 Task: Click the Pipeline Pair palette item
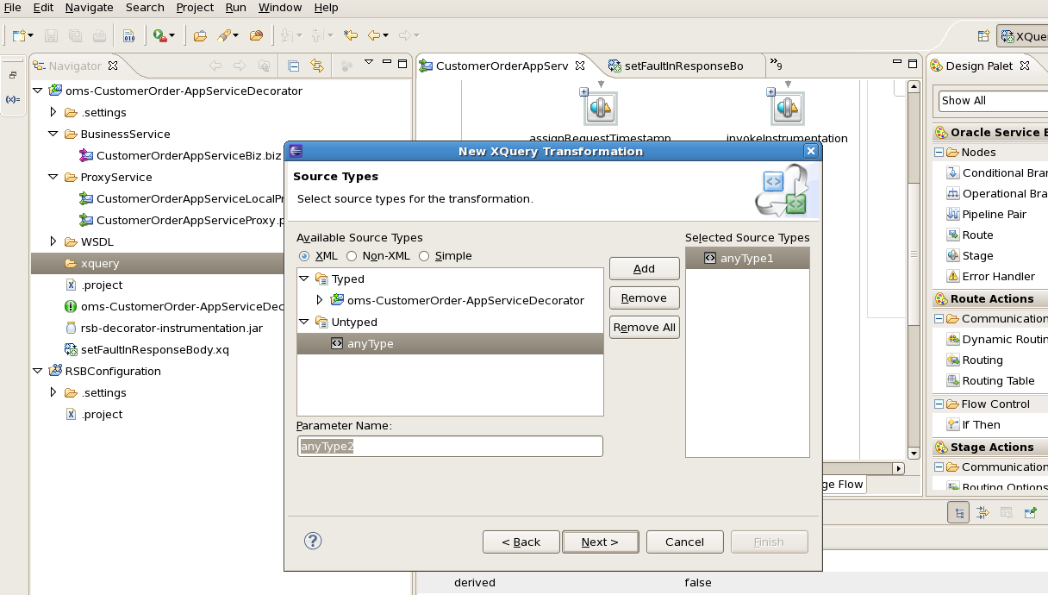[987, 214]
